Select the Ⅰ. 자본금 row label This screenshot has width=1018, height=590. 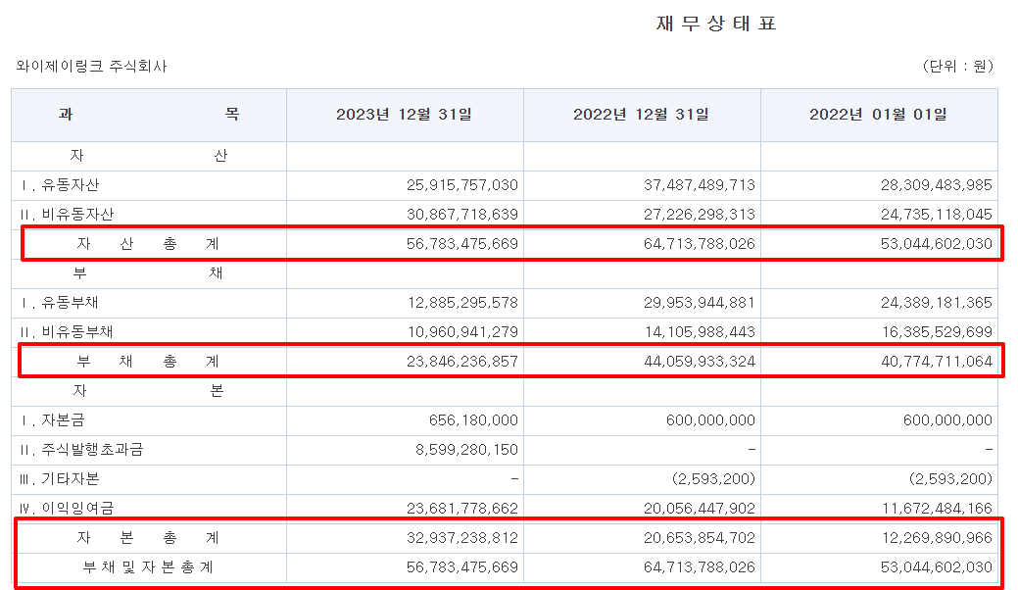click(x=53, y=420)
